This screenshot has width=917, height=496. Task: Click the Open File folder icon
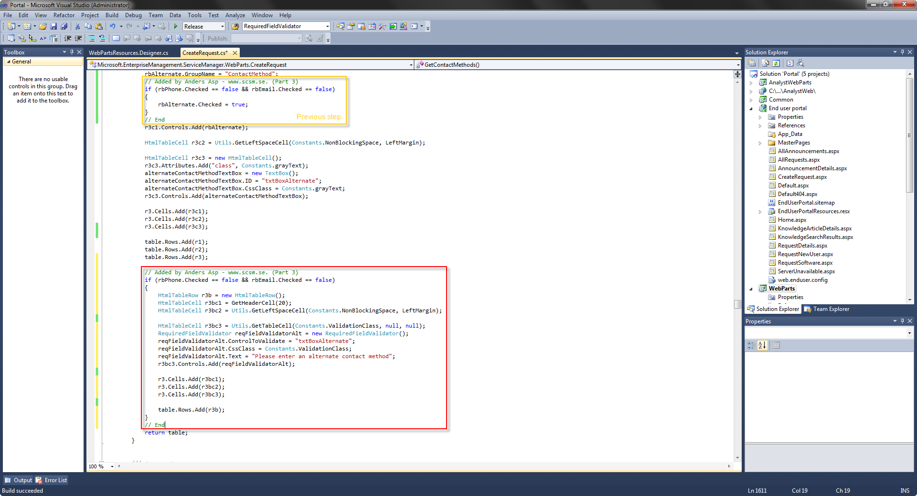pyautogui.click(x=43, y=26)
